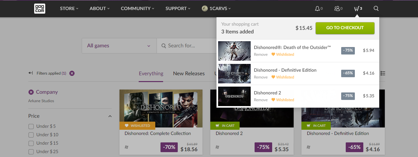418x157 pixels.
Task: Click the Search for... input field
Action: [187, 46]
